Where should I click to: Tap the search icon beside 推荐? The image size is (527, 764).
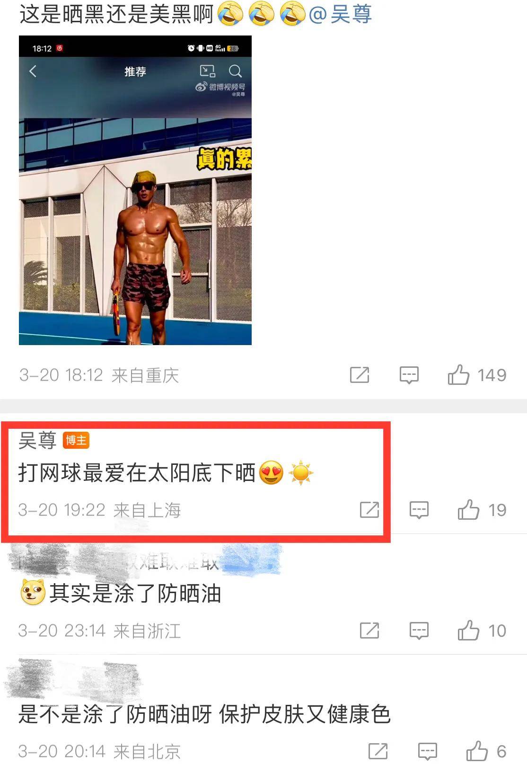[x=235, y=71]
